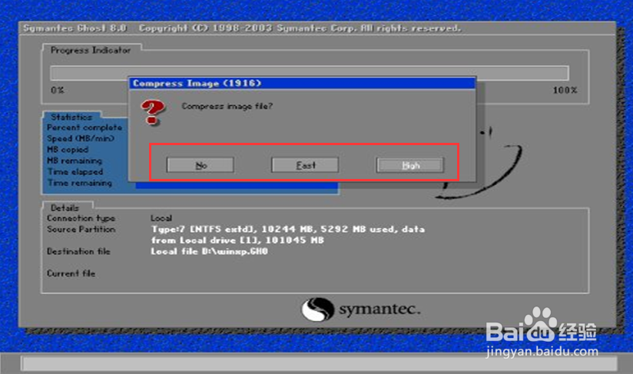Click the 'Time remaining' statistics label
This screenshot has height=374, width=633.
point(80,183)
